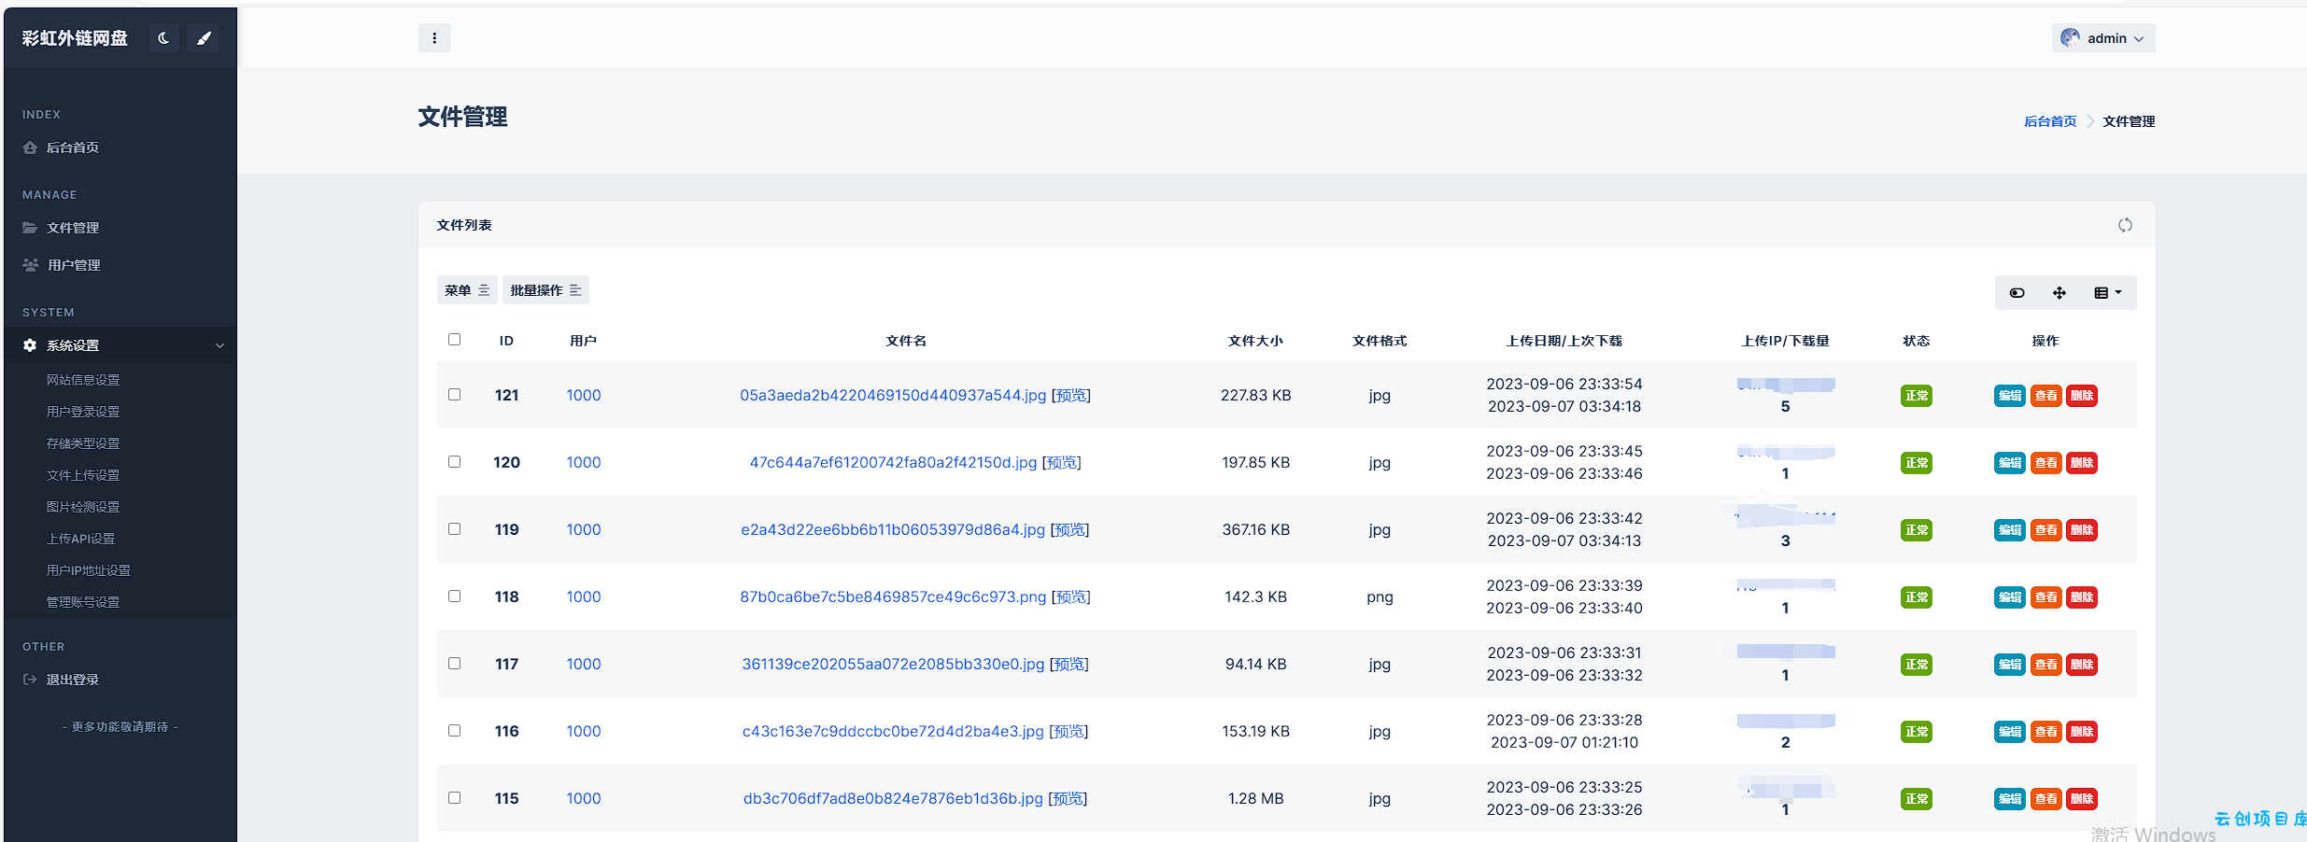Open 后台首页 in the sidebar
2307x842 pixels.
73,147
